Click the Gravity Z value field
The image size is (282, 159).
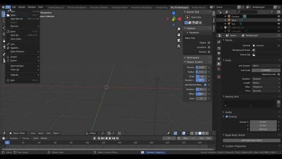coord(263,129)
